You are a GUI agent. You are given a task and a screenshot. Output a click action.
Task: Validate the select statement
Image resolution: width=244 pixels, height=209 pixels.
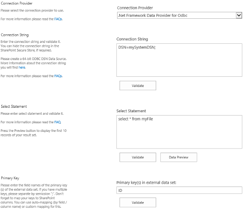click(x=137, y=157)
